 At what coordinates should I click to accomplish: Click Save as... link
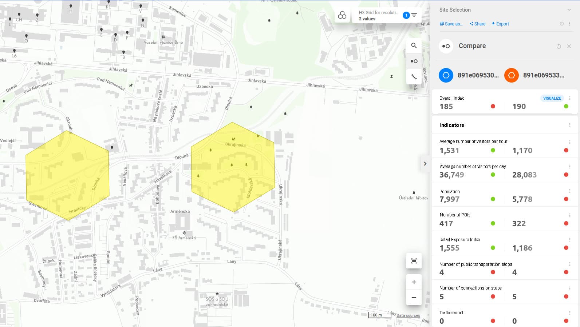tap(451, 24)
